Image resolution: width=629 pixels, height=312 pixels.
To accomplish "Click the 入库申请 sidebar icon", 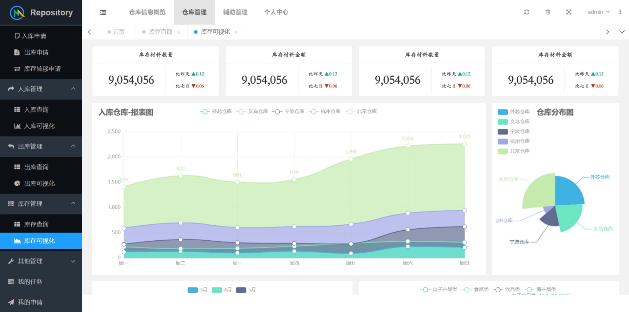I will 17,36.
